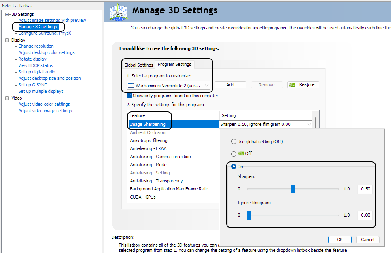Click the Ignore film grain value field
391x253 pixels.
[365, 215]
